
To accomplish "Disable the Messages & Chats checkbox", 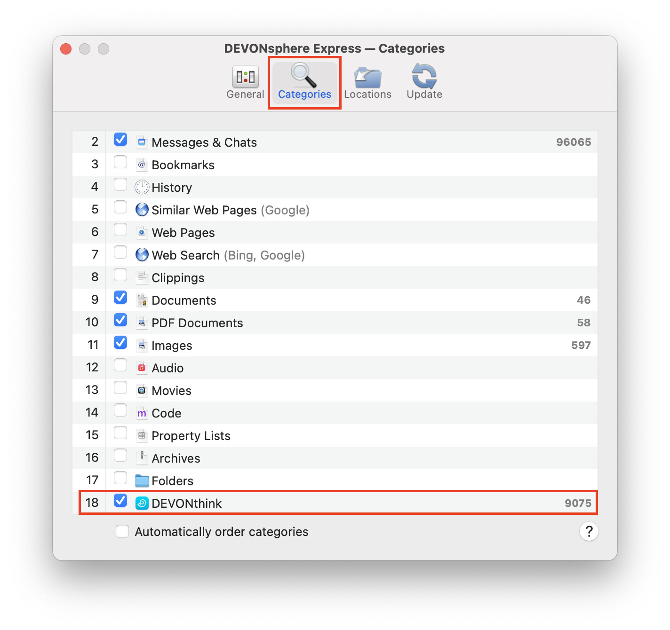I will click(120, 140).
